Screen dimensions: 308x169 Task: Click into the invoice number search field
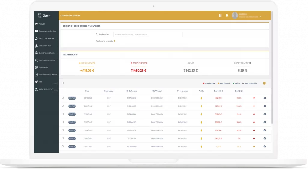147,35
